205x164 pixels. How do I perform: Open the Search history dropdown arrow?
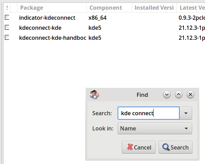click(186, 113)
